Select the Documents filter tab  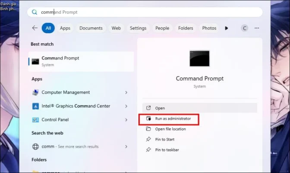pyautogui.click(x=91, y=28)
